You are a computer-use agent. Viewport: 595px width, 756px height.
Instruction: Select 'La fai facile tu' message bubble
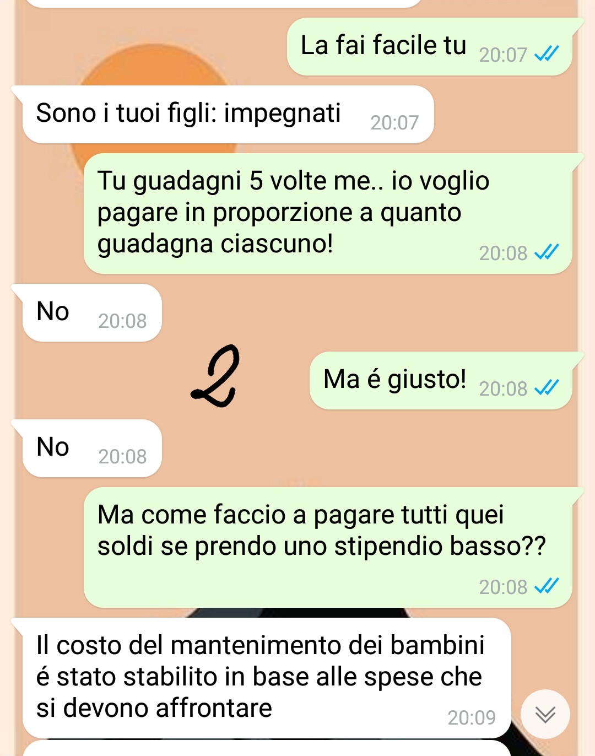[430, 46]
